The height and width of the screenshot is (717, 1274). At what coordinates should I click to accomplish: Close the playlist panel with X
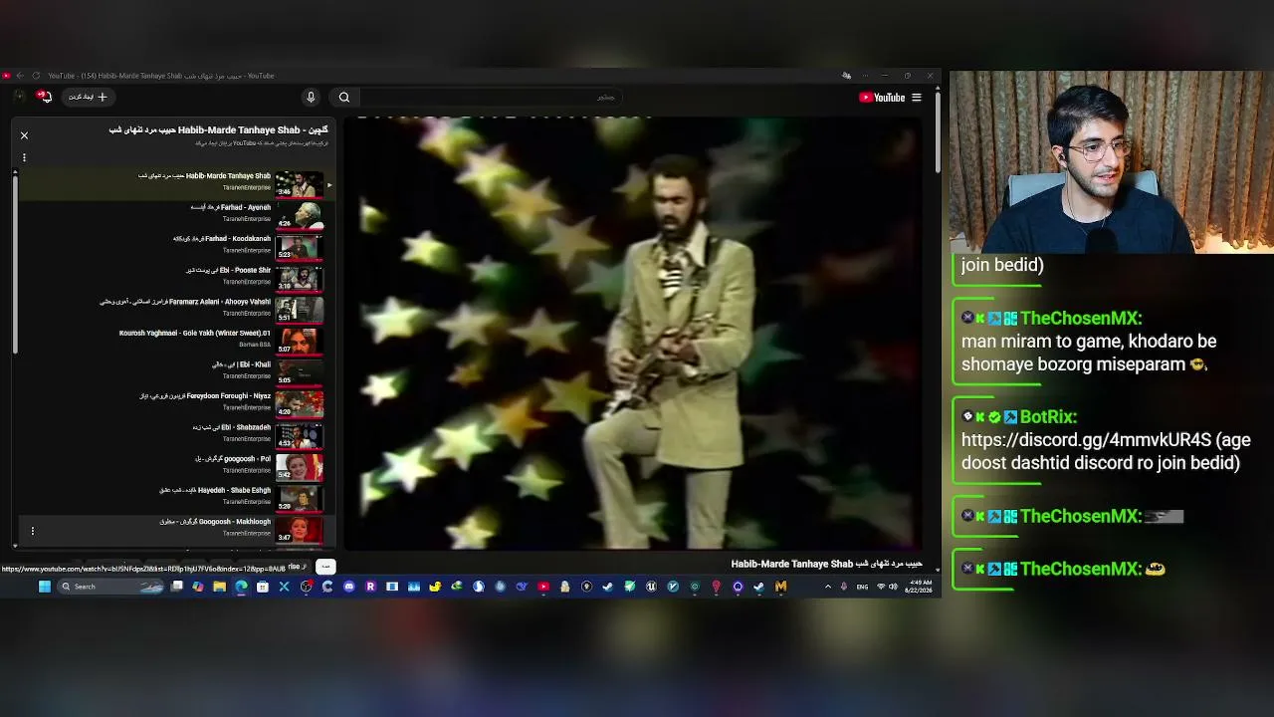click(24, 135)
